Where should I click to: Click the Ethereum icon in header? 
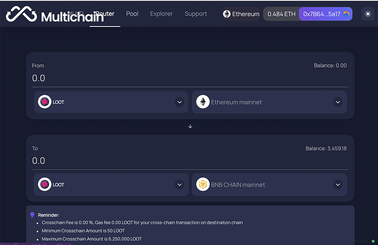(x=227, y=14)
